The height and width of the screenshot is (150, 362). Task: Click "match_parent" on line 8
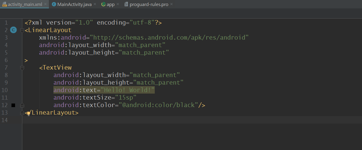coord(155,75)
